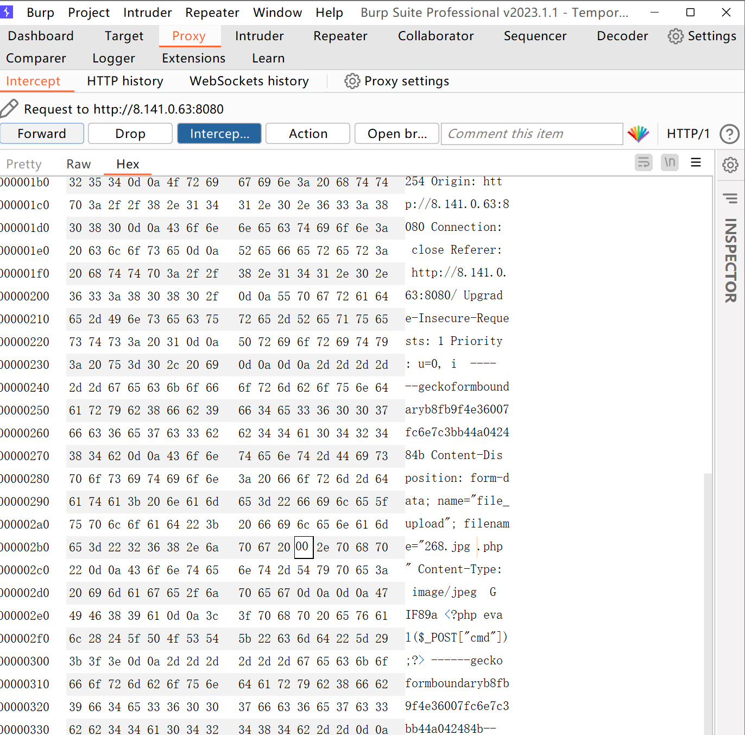Expand the collapsed INSPECTOR side panel

pos(730,261)
